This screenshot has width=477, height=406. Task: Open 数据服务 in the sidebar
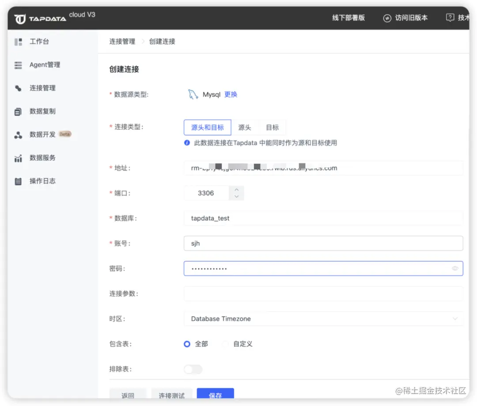(42, 158)
